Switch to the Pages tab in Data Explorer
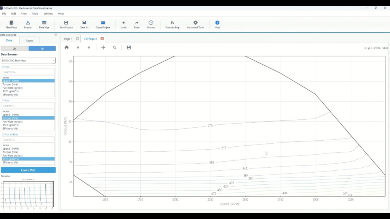The width and height of the screenshot is (390, 219). (x=29, y=41)
